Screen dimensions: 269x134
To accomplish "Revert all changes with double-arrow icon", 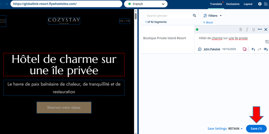I will [x=266, y=49].
